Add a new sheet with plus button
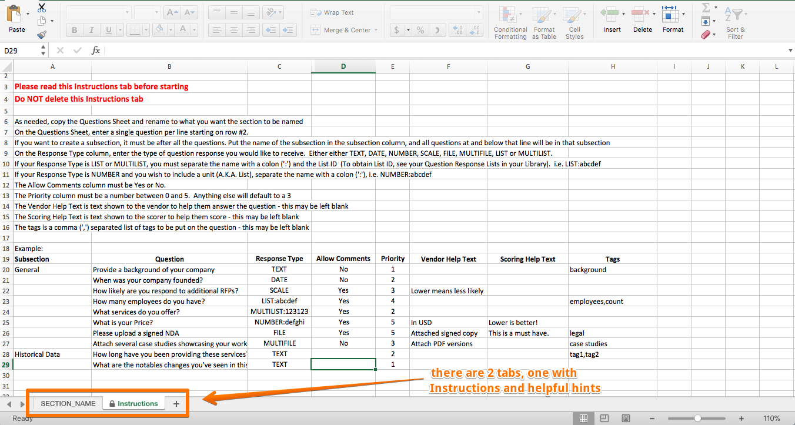795x425 pixels. tap(176, 404)
